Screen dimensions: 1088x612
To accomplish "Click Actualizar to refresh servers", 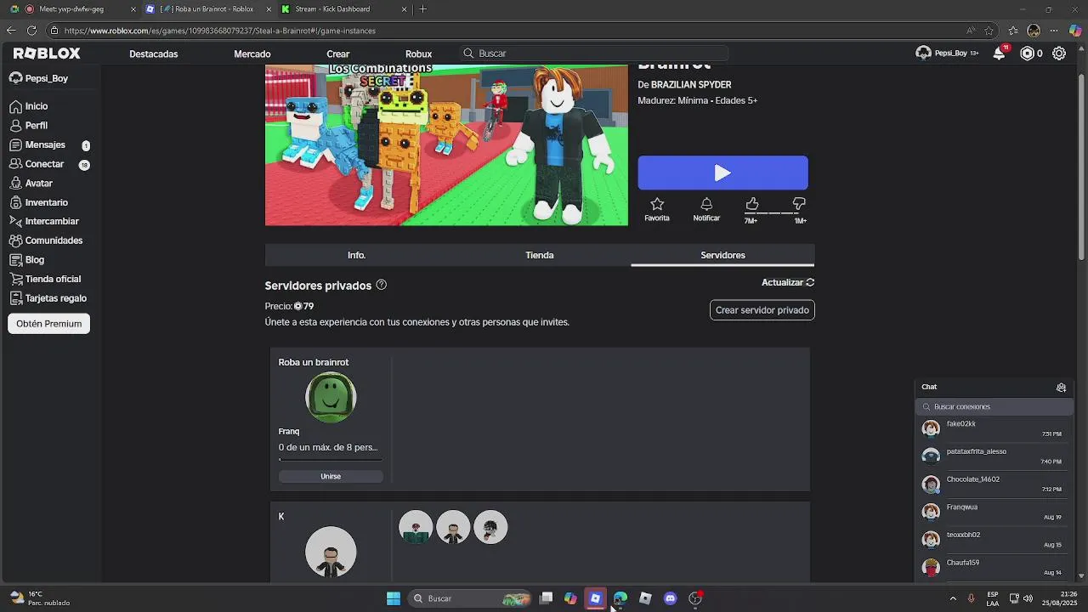I will 788,282.
